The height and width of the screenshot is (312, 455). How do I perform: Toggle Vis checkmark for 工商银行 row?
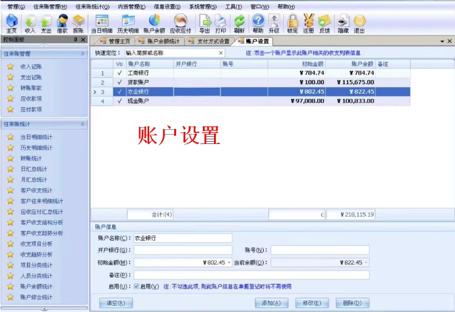pyautogui.click(x=119, y=73)
